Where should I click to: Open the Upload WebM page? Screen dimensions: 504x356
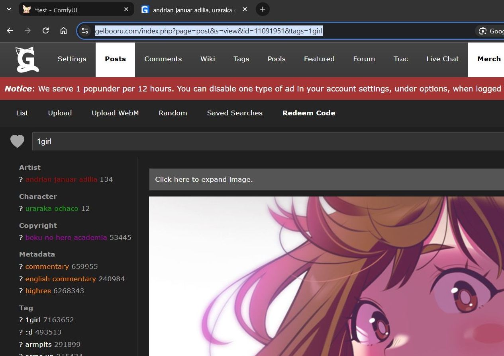(x=115, y=113)
